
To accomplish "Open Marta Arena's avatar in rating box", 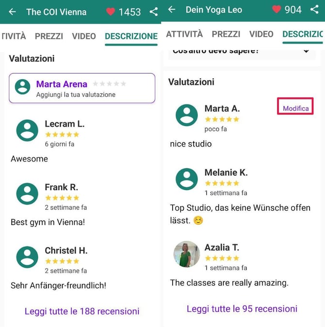I will coord(22,87).
